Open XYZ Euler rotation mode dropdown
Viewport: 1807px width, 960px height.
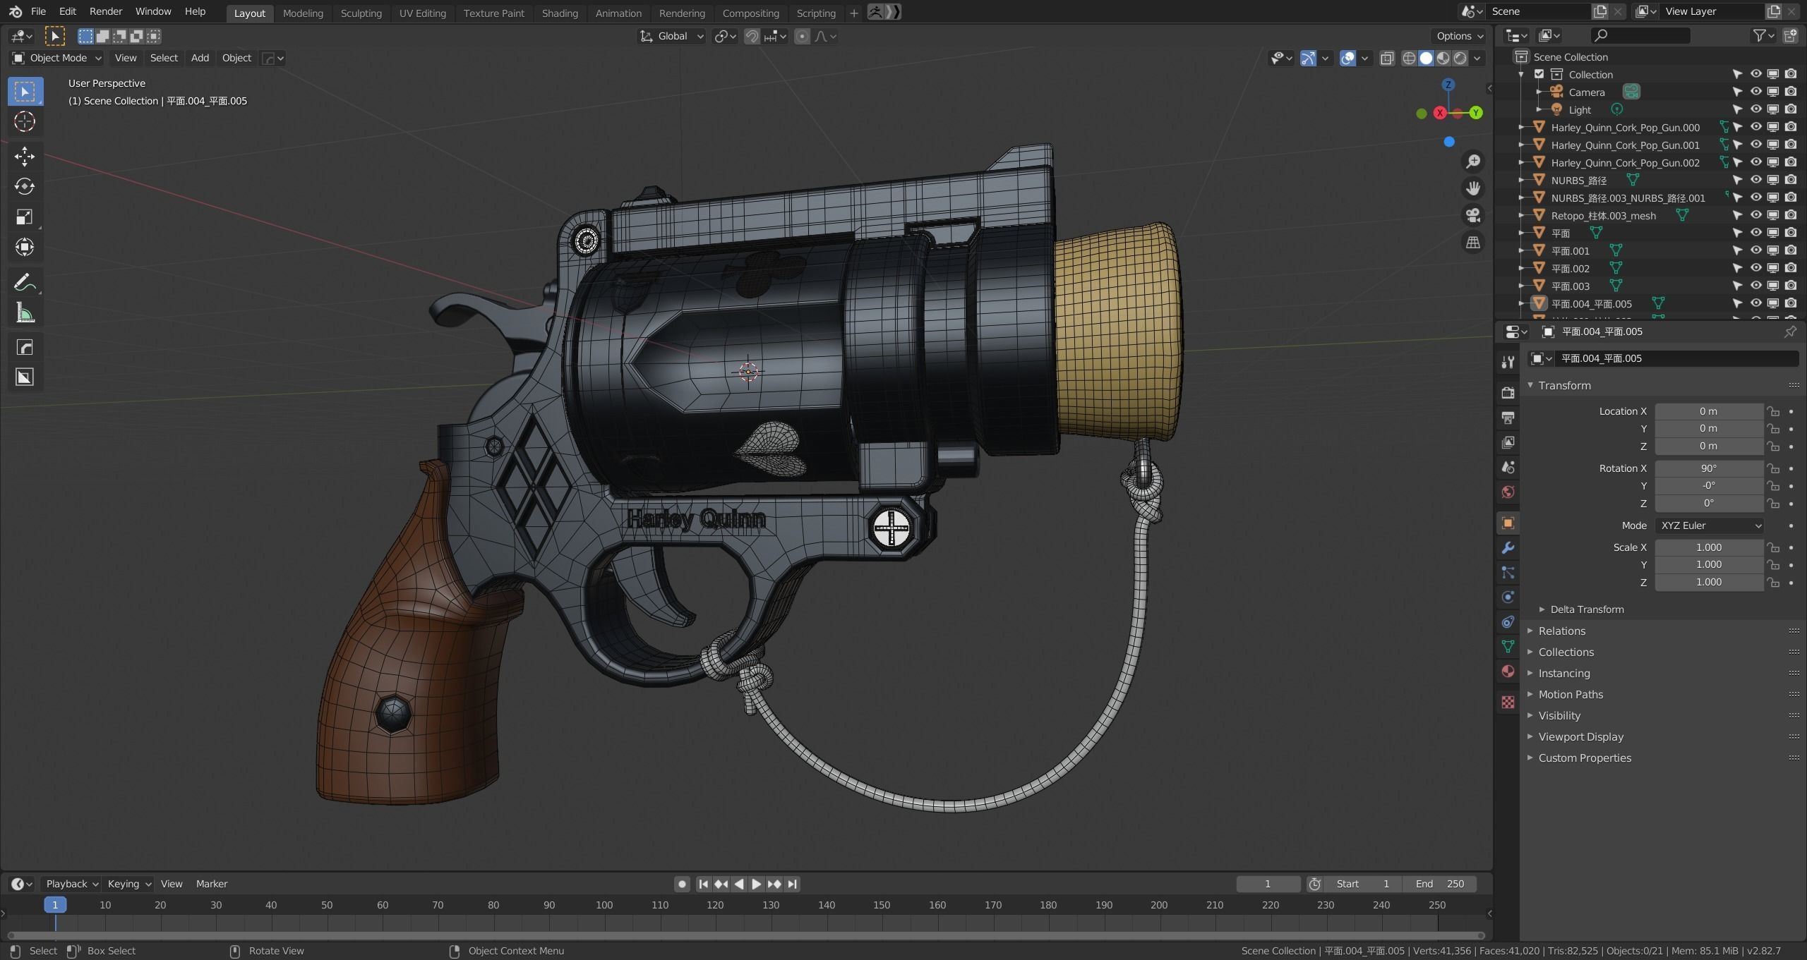tap(1709, 525)
